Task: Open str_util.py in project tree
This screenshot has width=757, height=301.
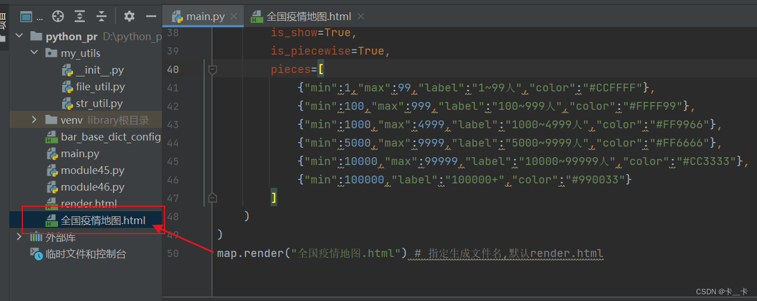Action: [99, 103]
